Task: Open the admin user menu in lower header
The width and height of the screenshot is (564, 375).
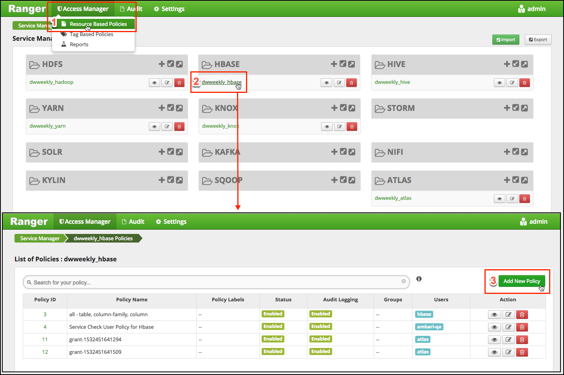Action: pos(534,221)
